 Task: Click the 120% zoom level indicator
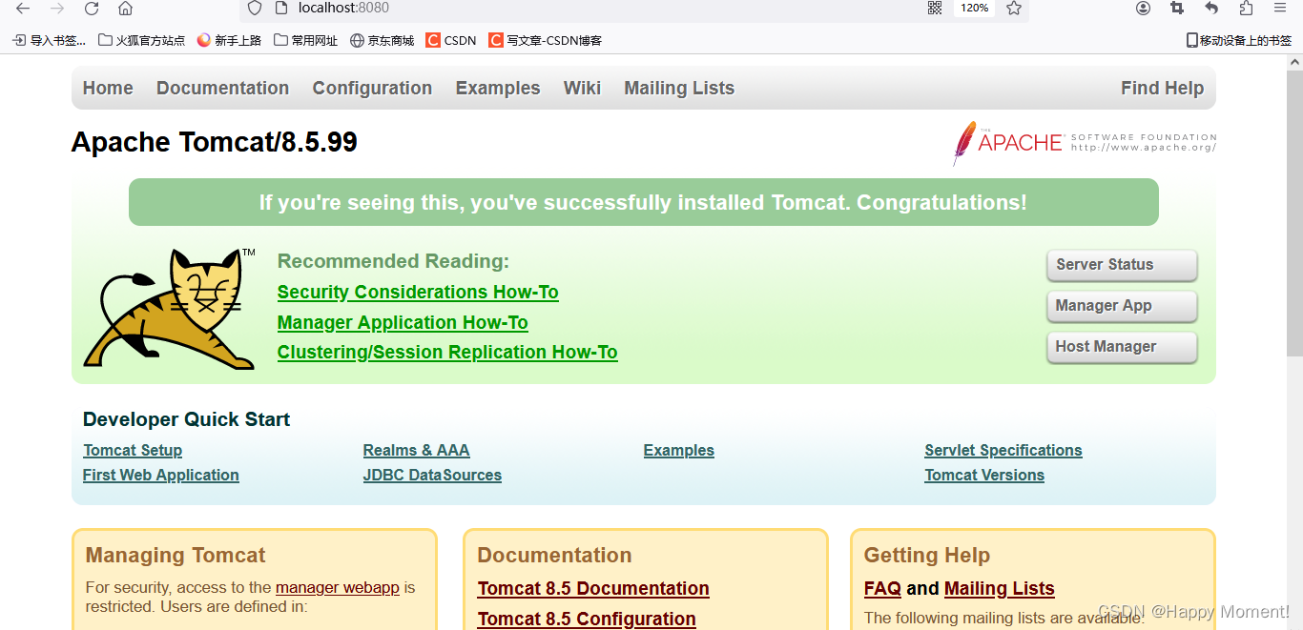click(x=974, y=8)
